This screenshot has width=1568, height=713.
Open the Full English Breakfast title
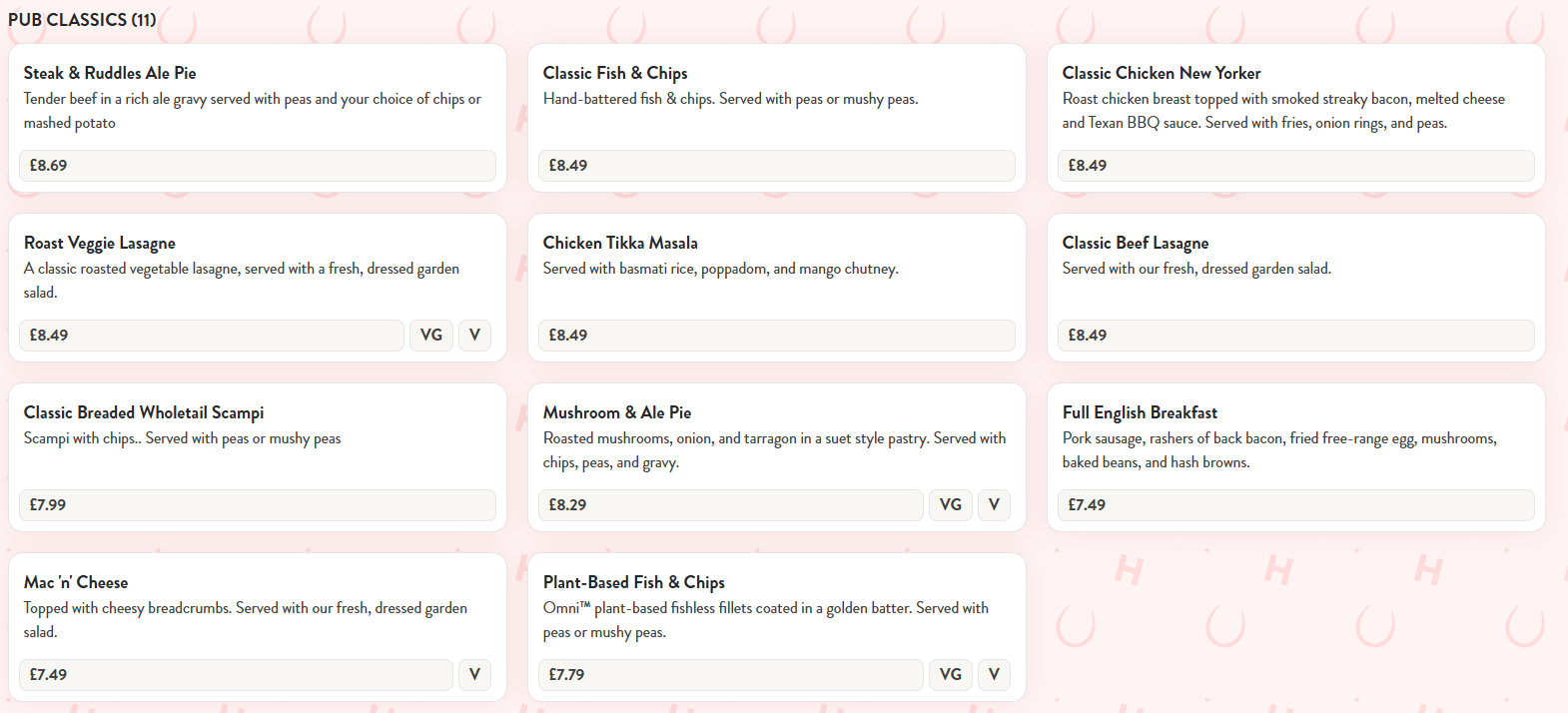tap(1140, 412)
